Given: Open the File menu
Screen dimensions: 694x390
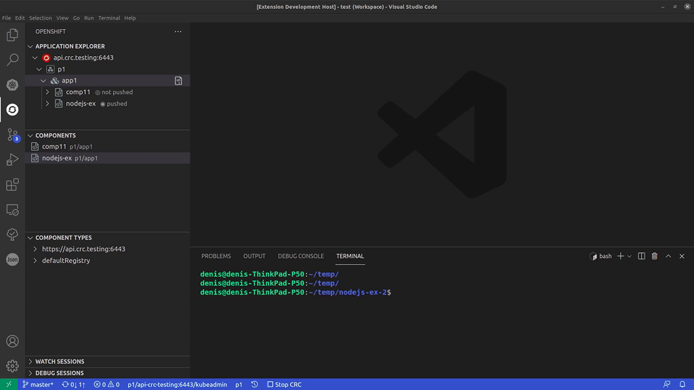Looking at the screenshot, I should pyautogui.click(x=6, y=18).
